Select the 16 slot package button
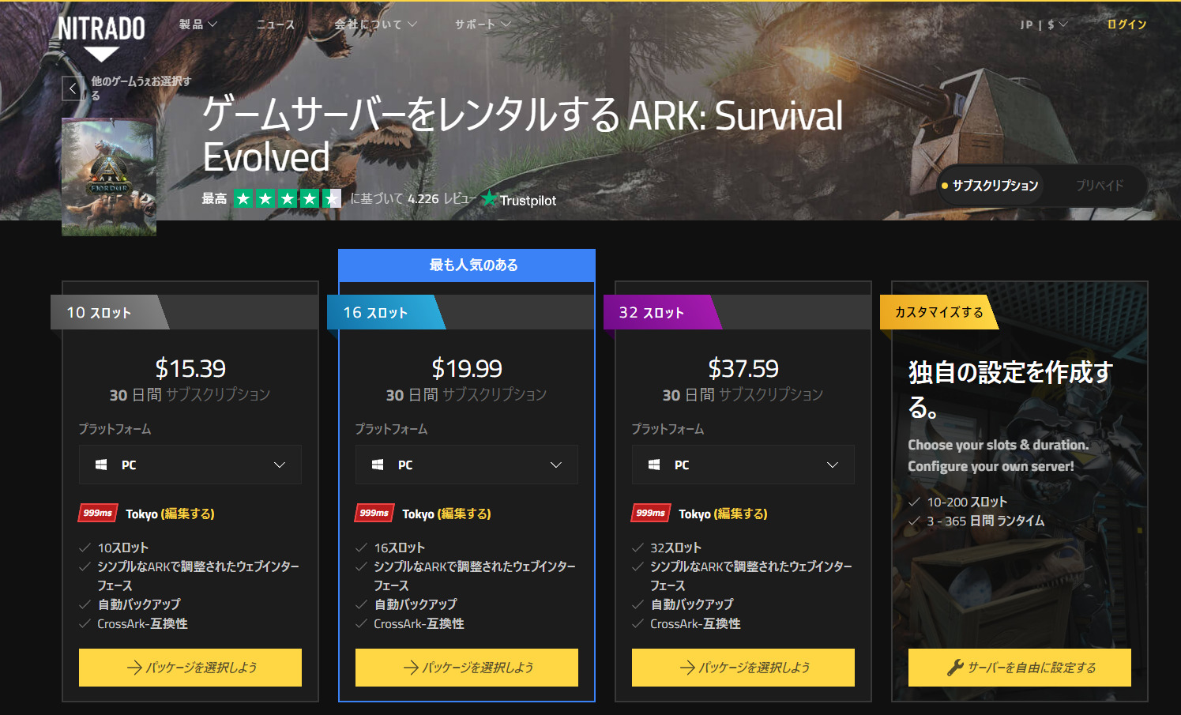 click(466, 668)
